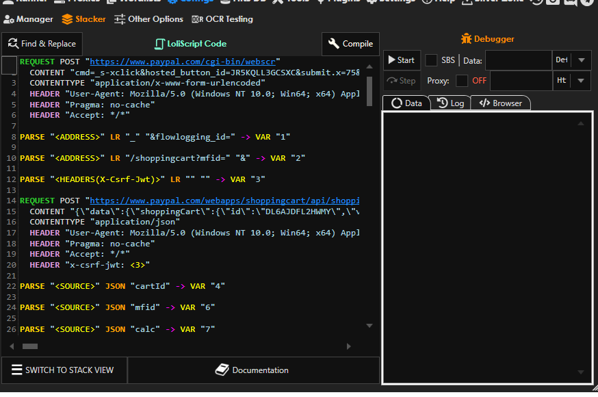
Task: Select the Data tab
Action: pyautogui.click(x=406, y=103)
